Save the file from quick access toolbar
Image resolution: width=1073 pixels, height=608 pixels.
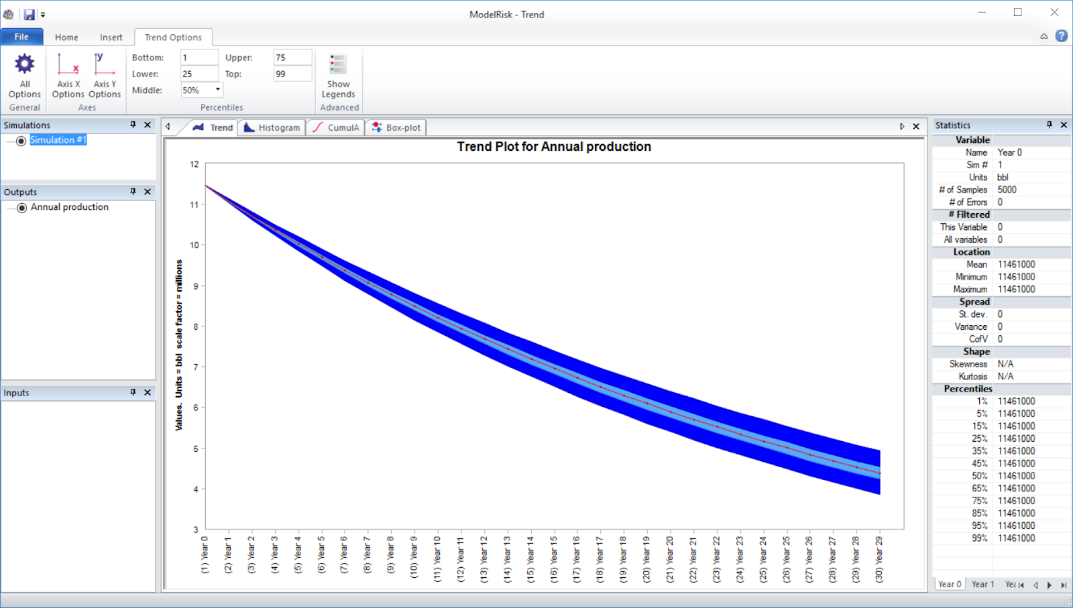29,13
